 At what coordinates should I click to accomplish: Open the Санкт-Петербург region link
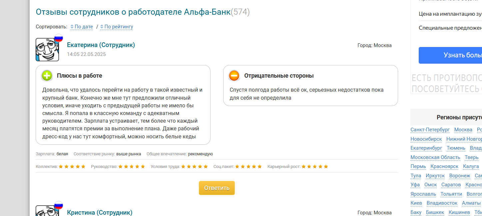coord(430,130)
